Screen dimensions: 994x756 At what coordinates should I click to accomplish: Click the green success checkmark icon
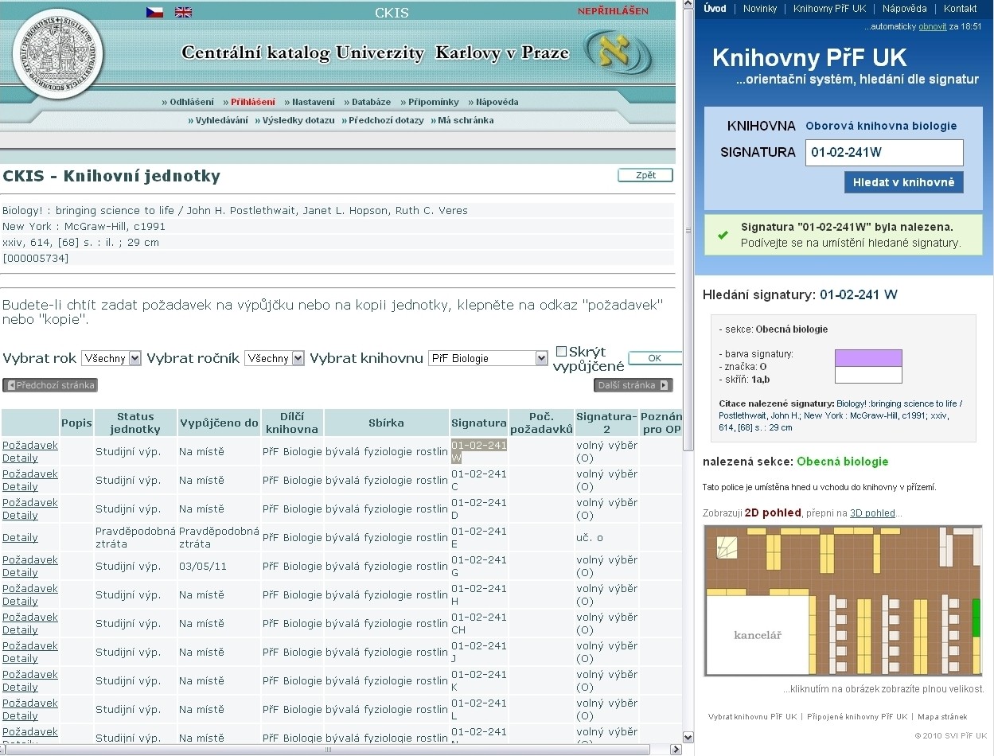[x=723, y=235]
